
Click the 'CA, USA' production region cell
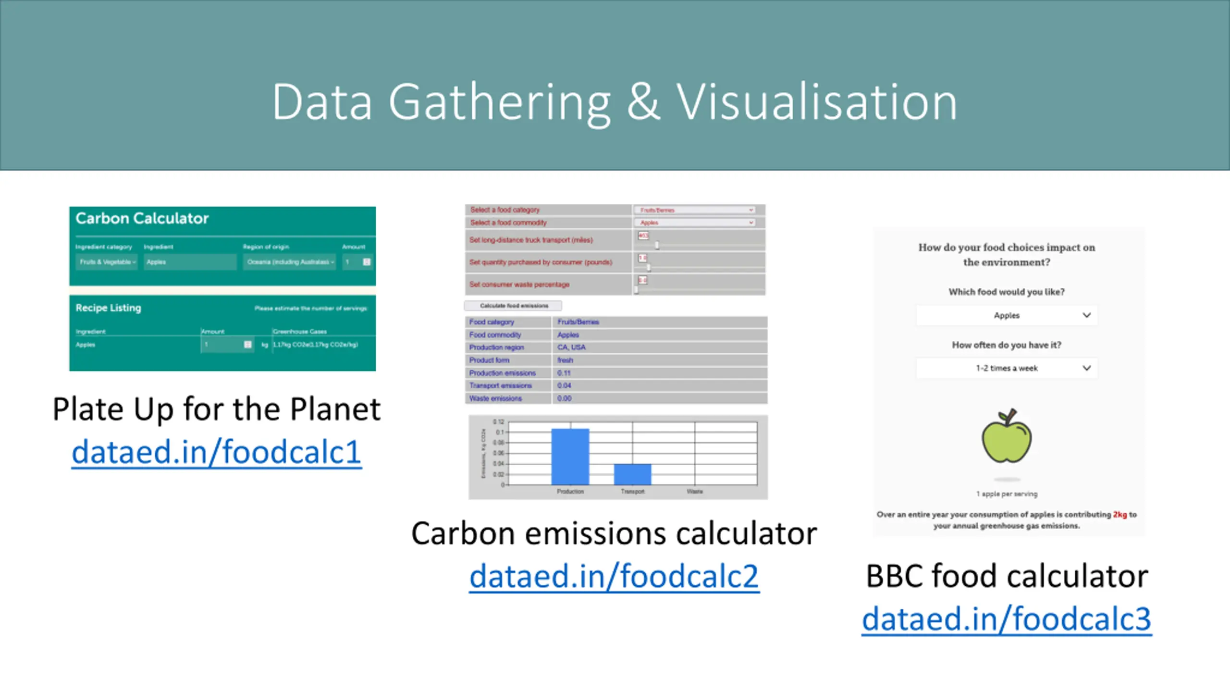659,347
